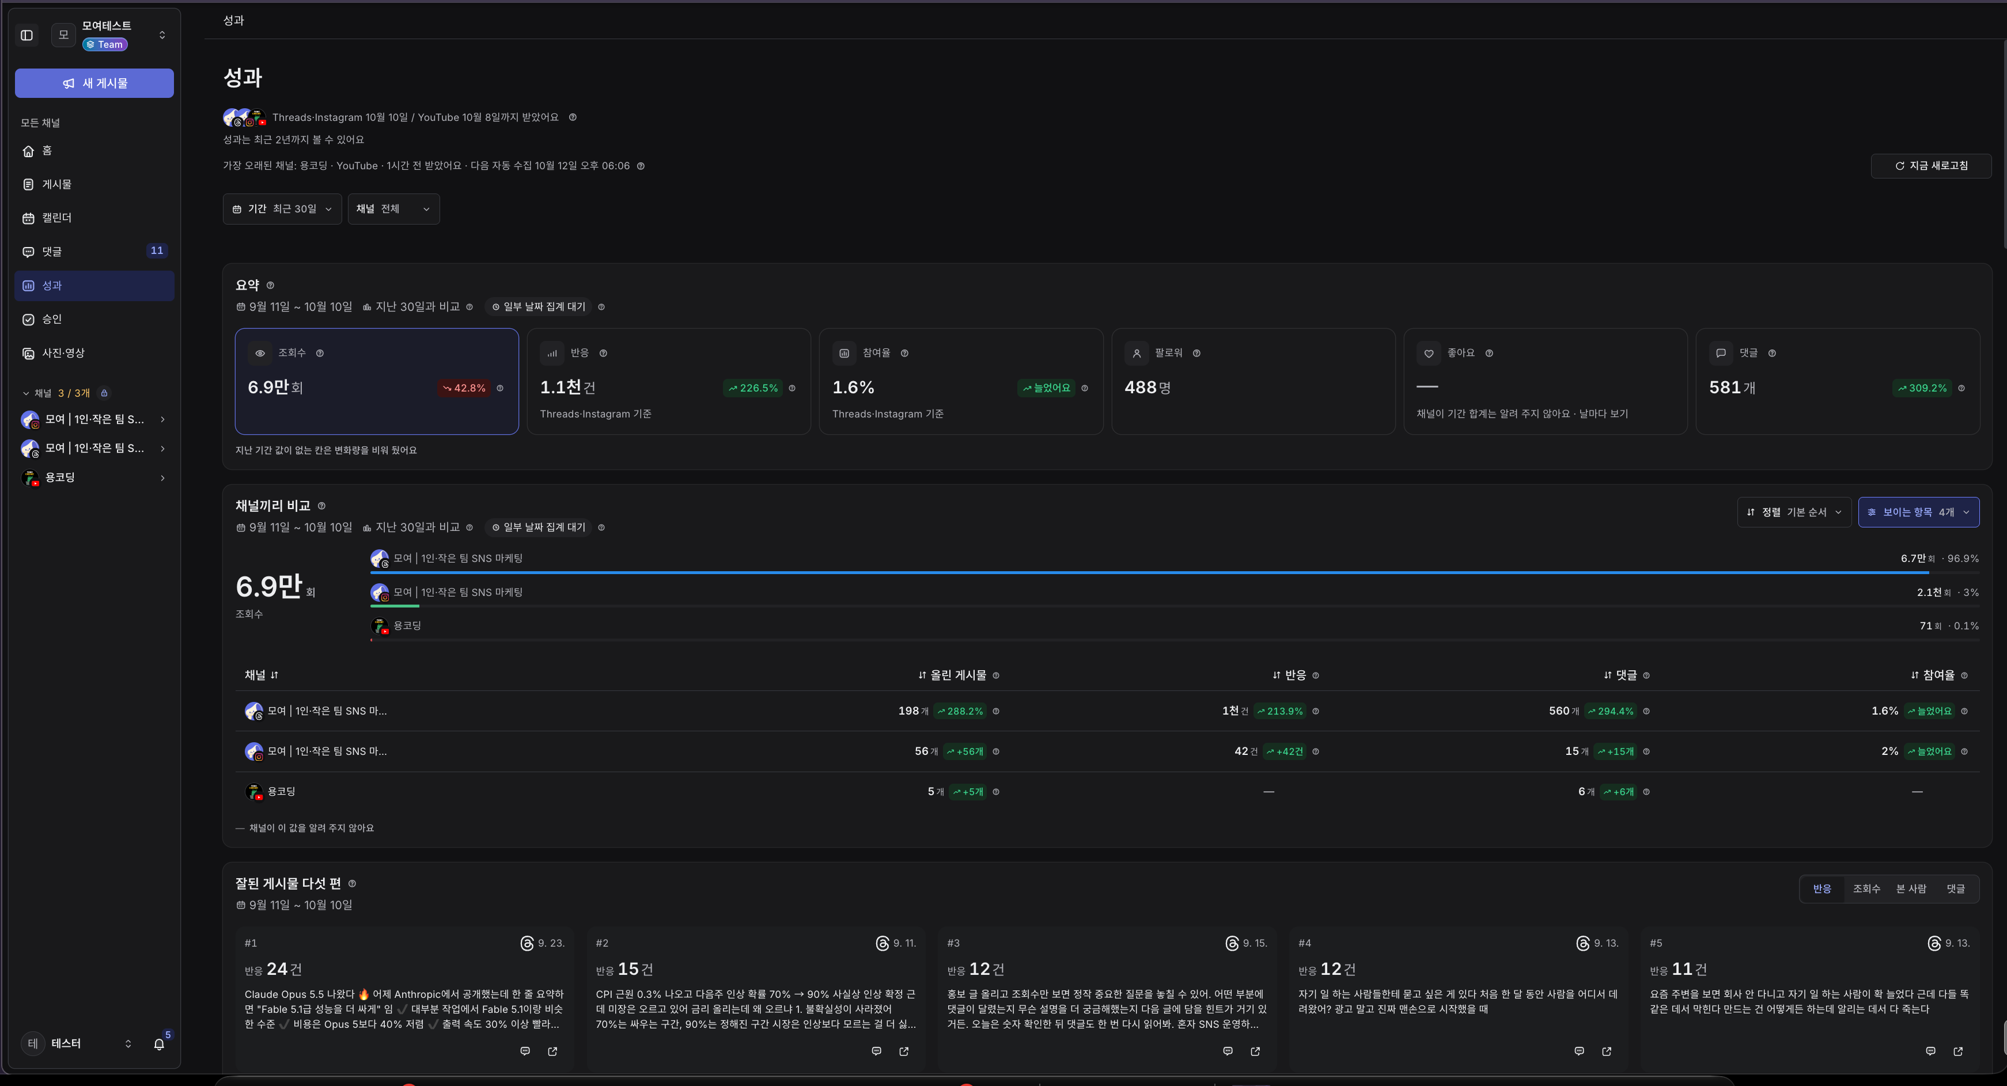This screenshot has width=2007, height=1086.
Task: Click the 지금 새로고침 button
Action: coord(1930,166)
